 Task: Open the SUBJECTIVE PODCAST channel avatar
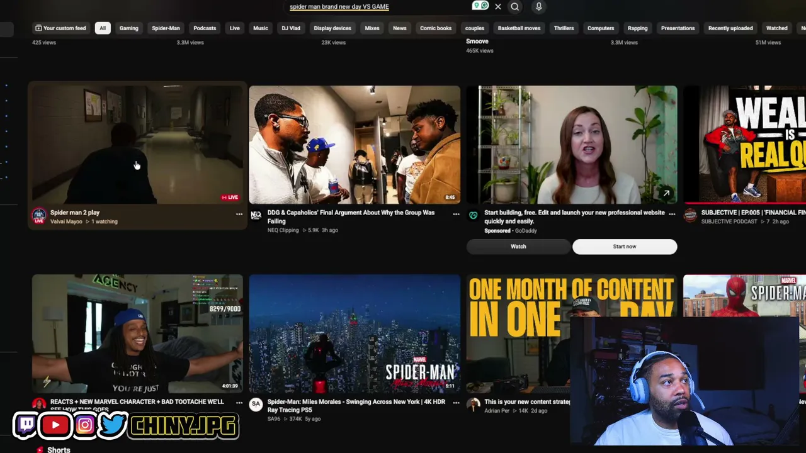tap(690, 215)
